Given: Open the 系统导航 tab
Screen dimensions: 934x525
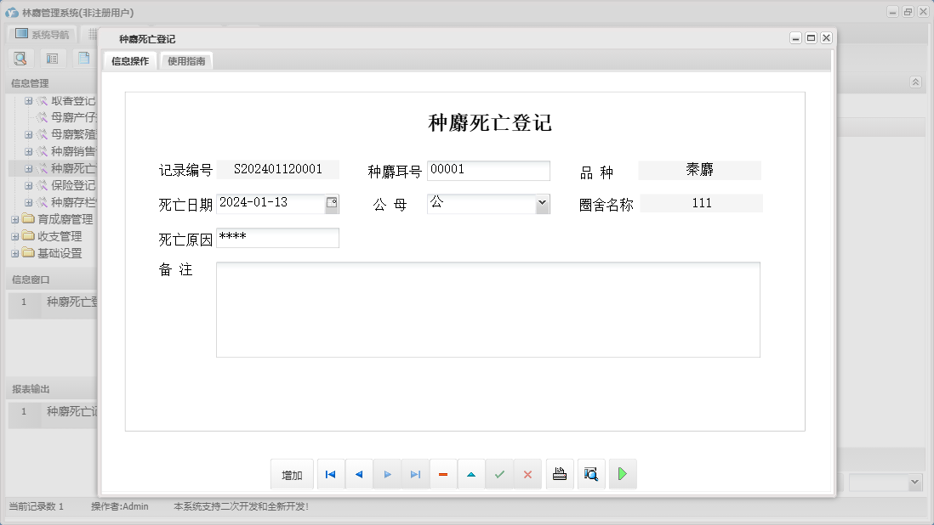Looking at the screenshot, I should pyautogui.click(x=42, y=35).
